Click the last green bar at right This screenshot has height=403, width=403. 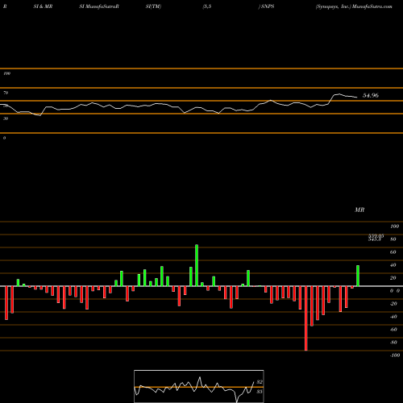[358, 276]
